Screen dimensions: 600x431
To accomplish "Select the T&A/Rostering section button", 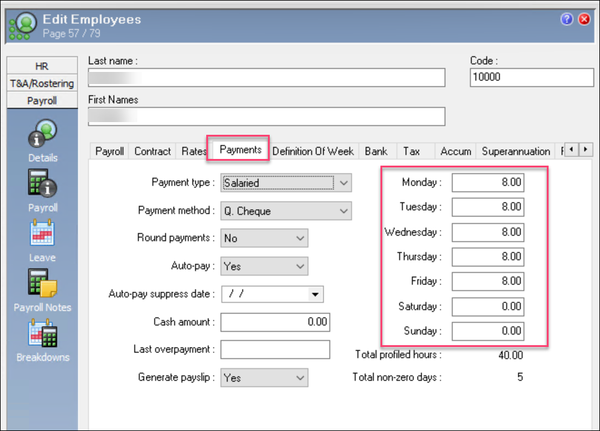I will click(x=42, y=83).
